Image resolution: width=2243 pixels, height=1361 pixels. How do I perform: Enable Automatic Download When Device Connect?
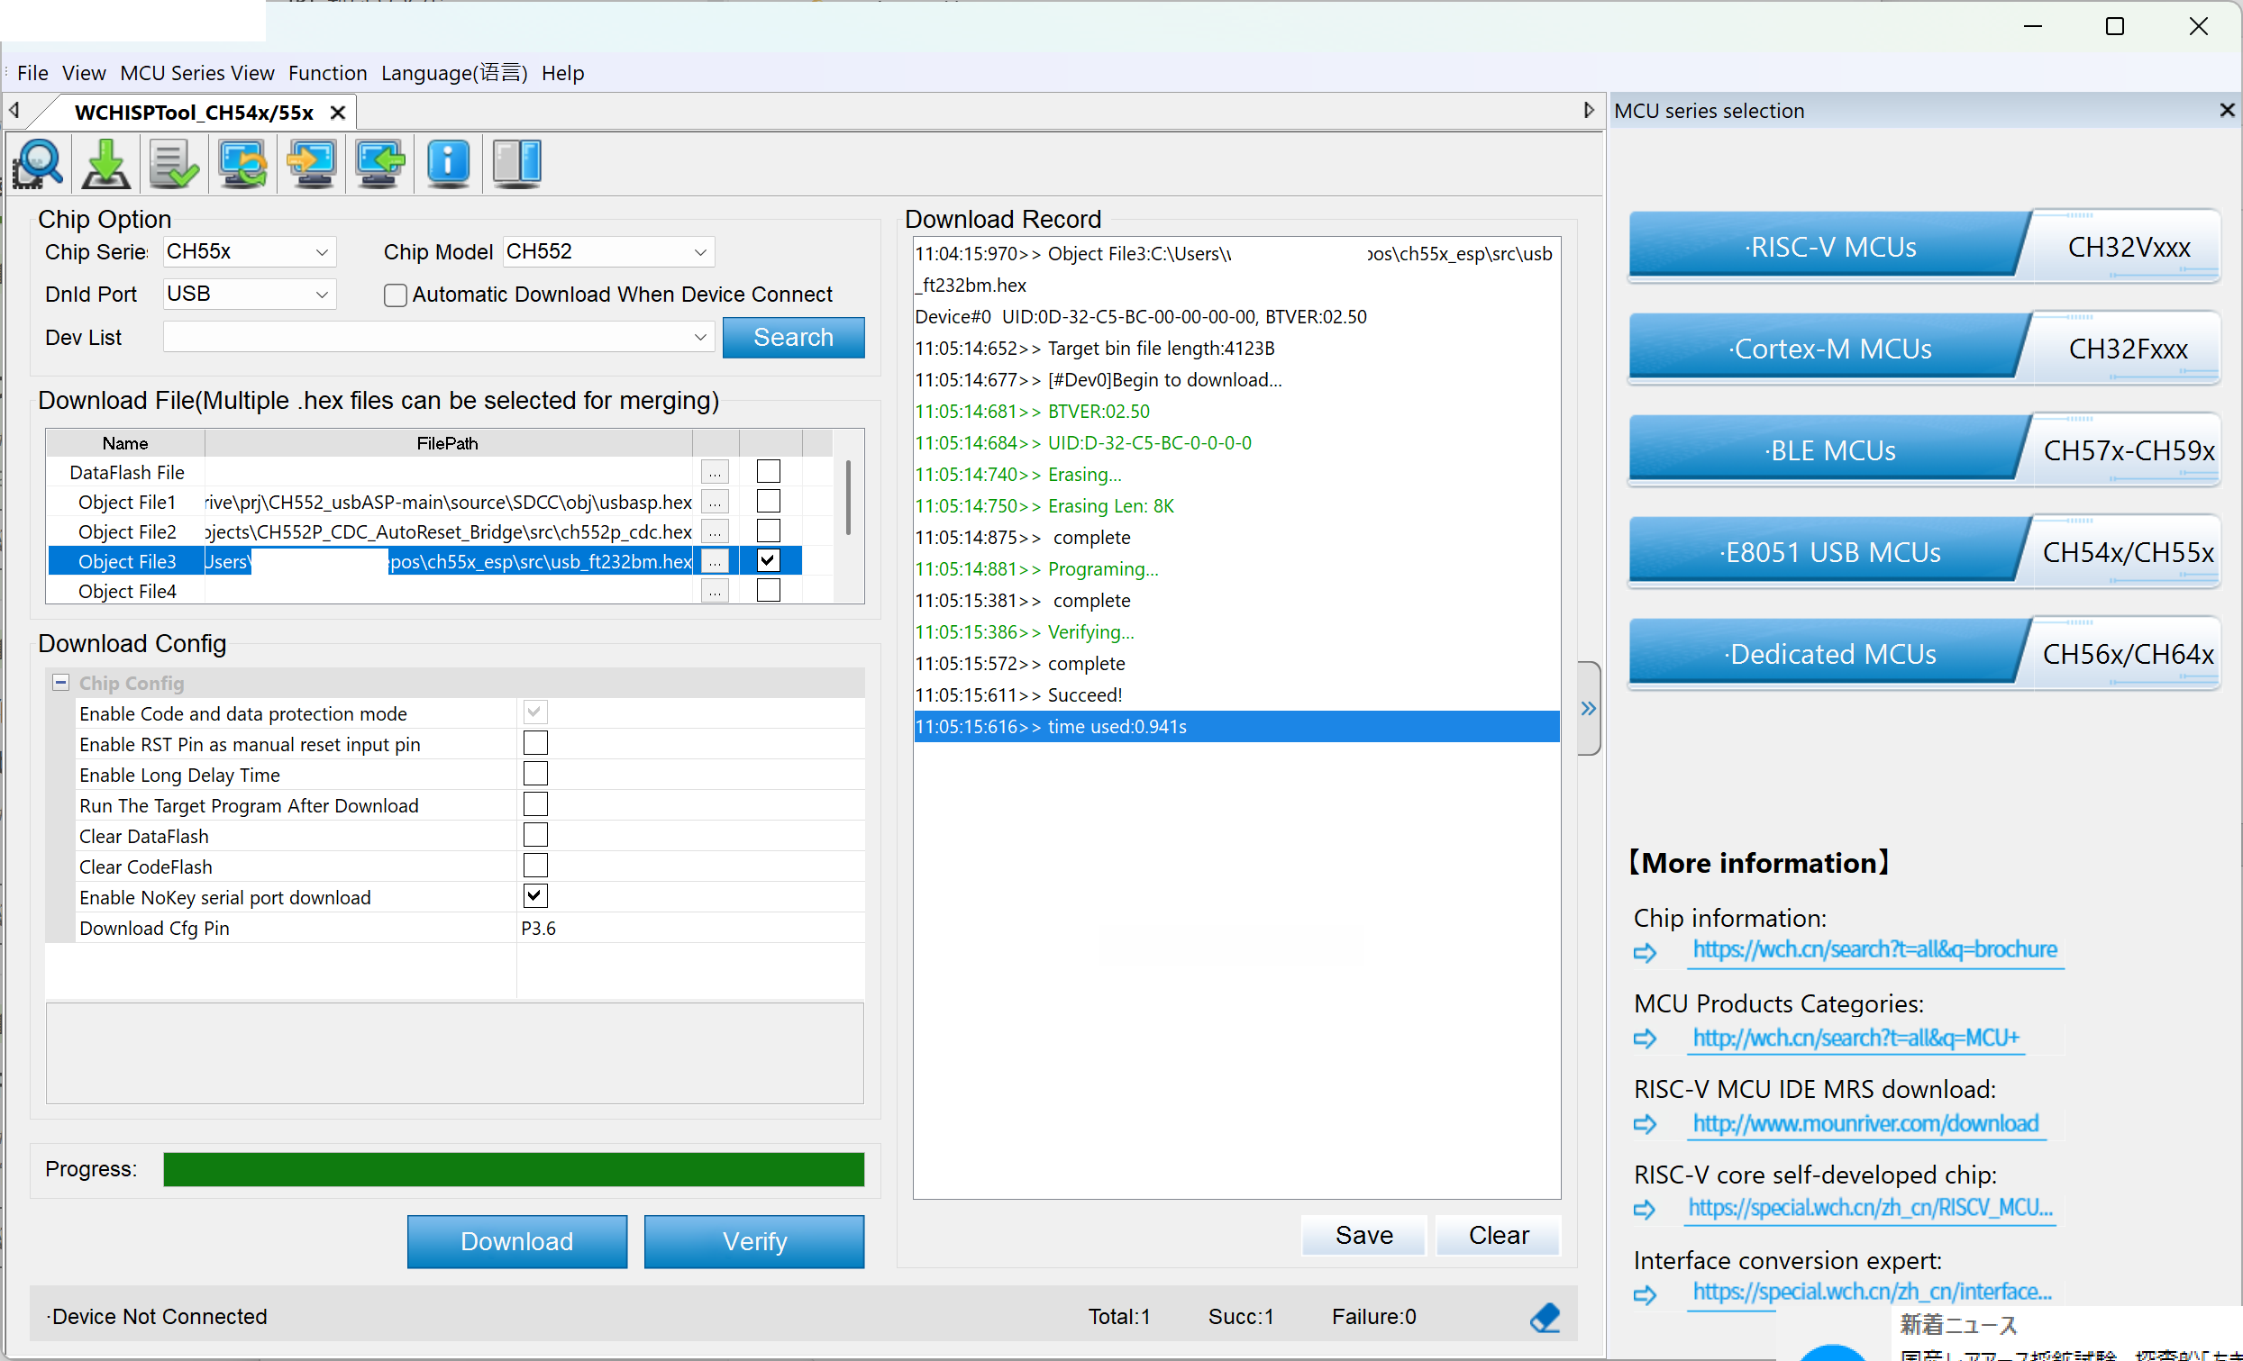coord(395,295)
